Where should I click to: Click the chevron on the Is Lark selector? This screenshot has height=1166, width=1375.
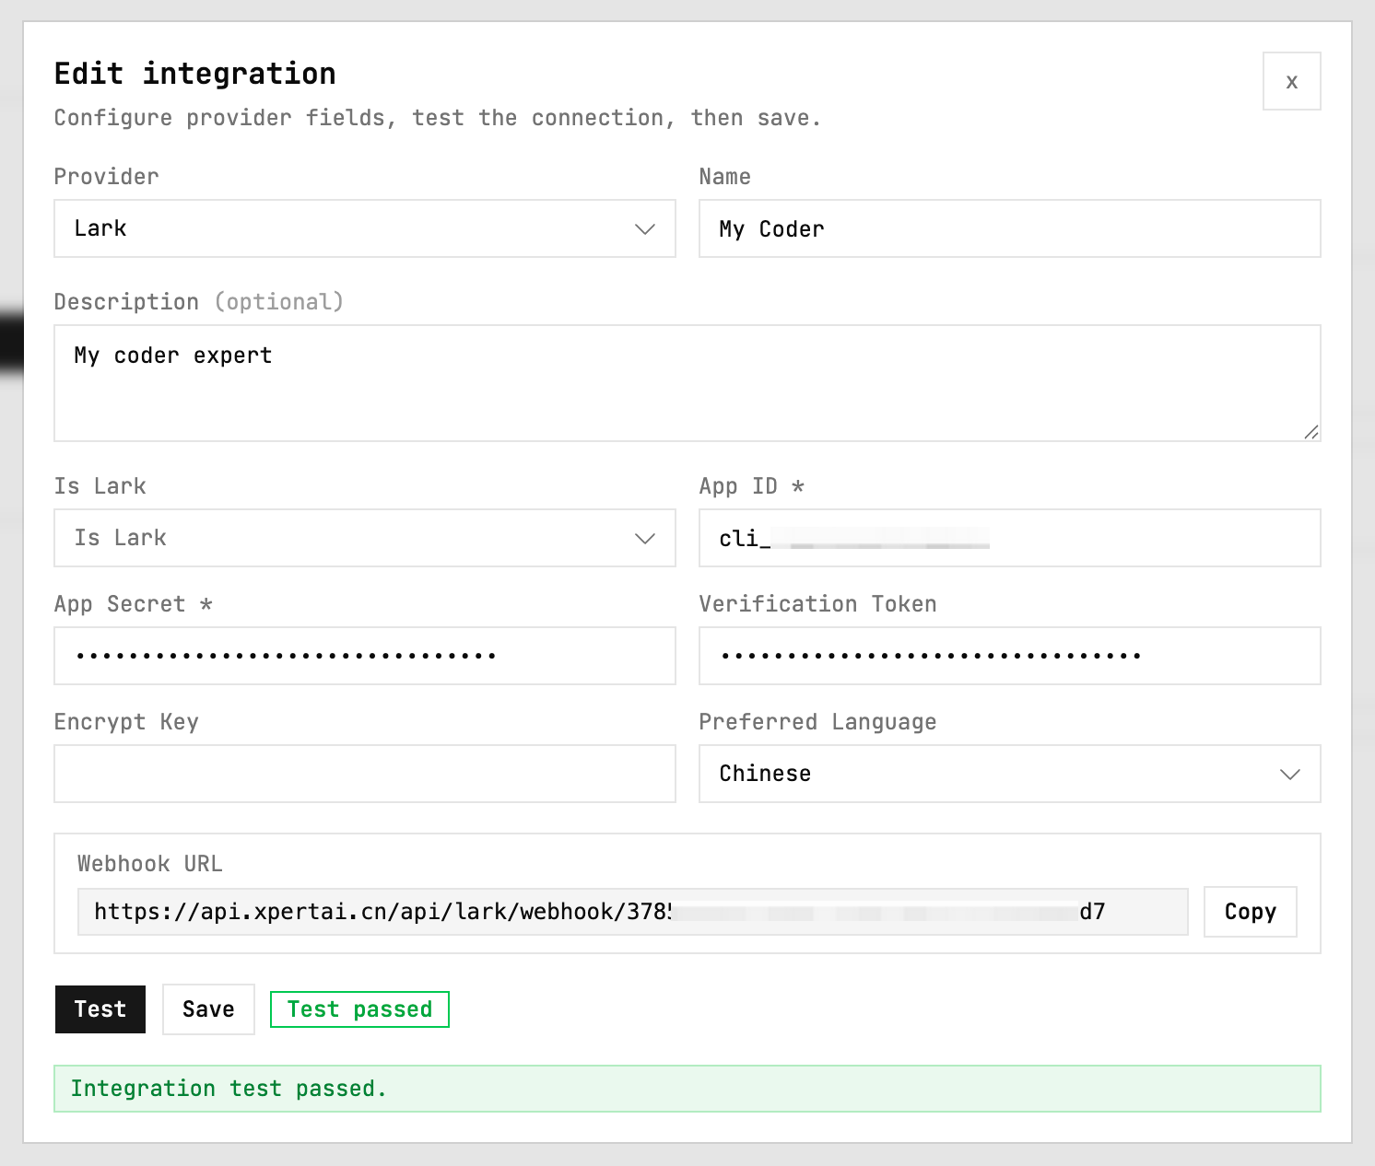click(x=644, y=539)
